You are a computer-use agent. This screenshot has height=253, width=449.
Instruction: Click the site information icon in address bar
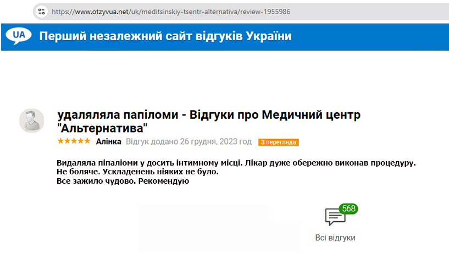tap(41, 11)
